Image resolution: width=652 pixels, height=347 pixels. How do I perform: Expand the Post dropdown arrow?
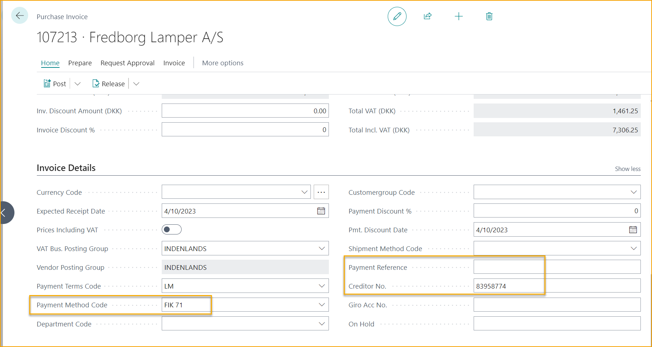pyautogui.click(x=77, y=84)
